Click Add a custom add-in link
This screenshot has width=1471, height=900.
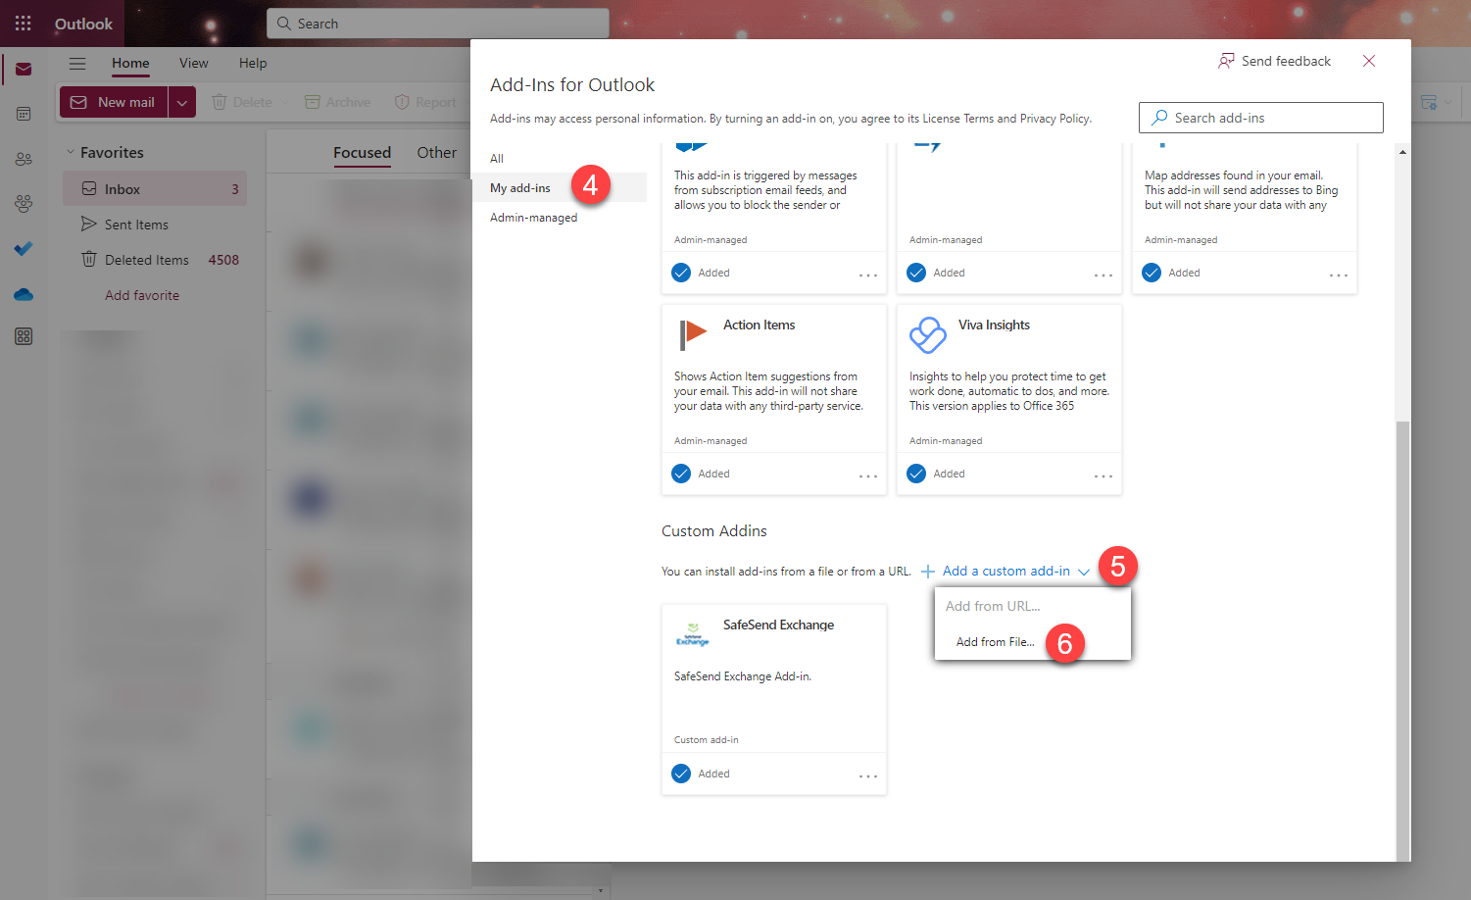(x=1006, y=571)
